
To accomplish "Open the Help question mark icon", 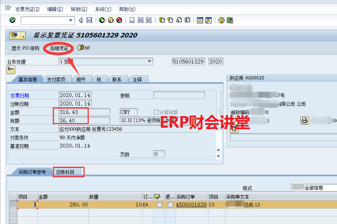I will click(221, 20).
